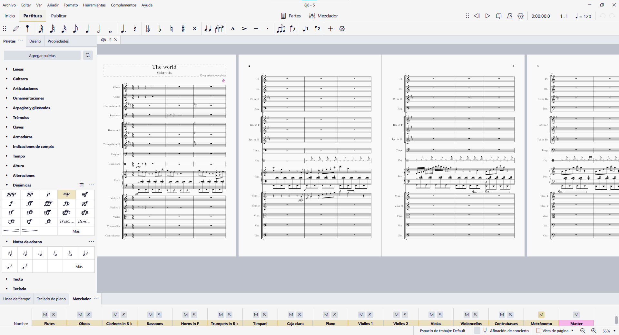Apply sharp accidental
This screenshot has width=619, height=335.
click(x=183, y=29)
